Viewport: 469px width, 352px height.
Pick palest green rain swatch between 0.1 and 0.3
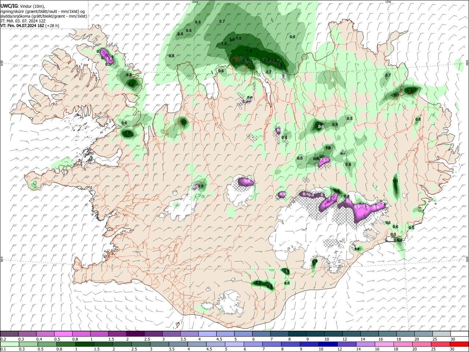pos(10,344)
